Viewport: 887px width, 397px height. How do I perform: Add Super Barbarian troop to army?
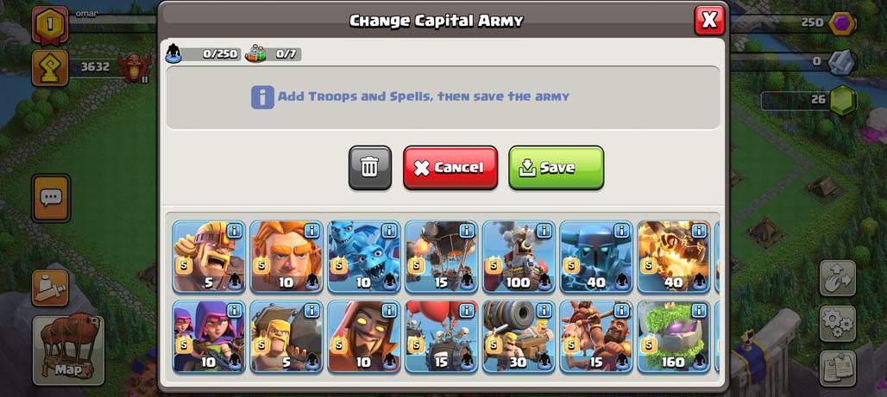[209, 257]
